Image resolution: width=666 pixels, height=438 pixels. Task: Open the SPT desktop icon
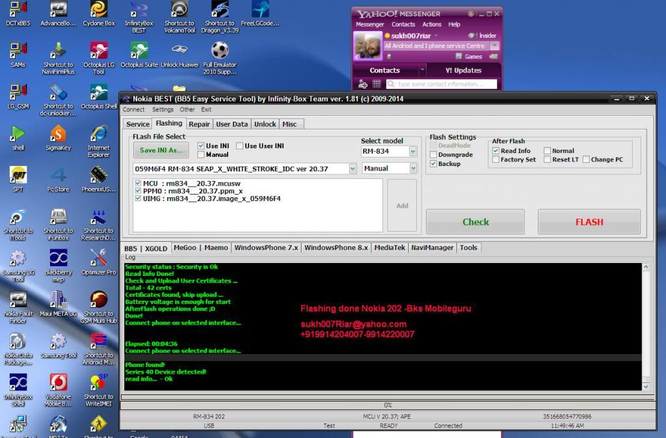click(x=18, y=179)
